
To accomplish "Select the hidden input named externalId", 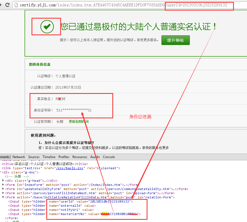I will (52, 206).
